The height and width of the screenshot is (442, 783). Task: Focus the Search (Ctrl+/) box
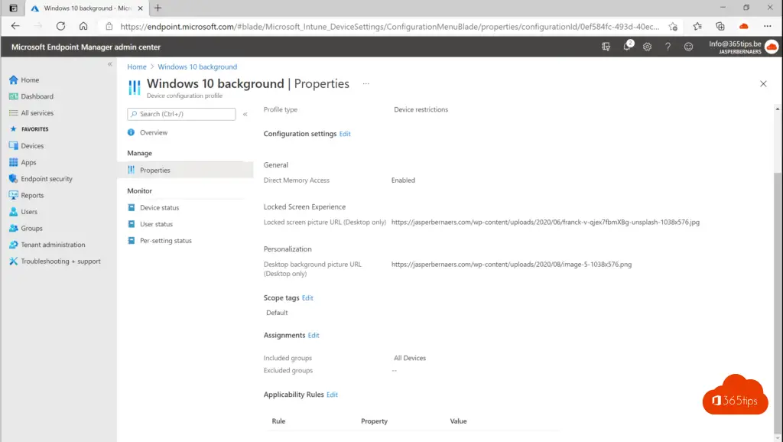point(181,114)
